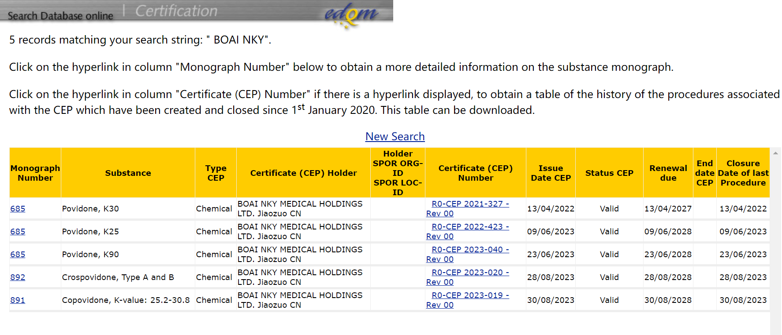Open certificate R0-CEP 2023-019 Rev 00
Viewport: 782px width, 335px height.
coord(470,295)
